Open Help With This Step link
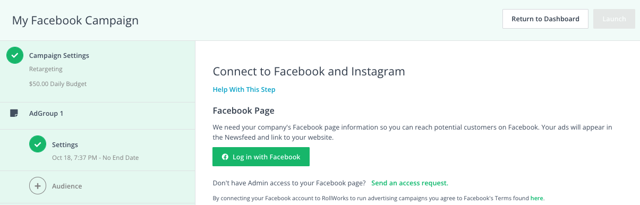This screenshot has height=205, width=640. tap(244, 89)
